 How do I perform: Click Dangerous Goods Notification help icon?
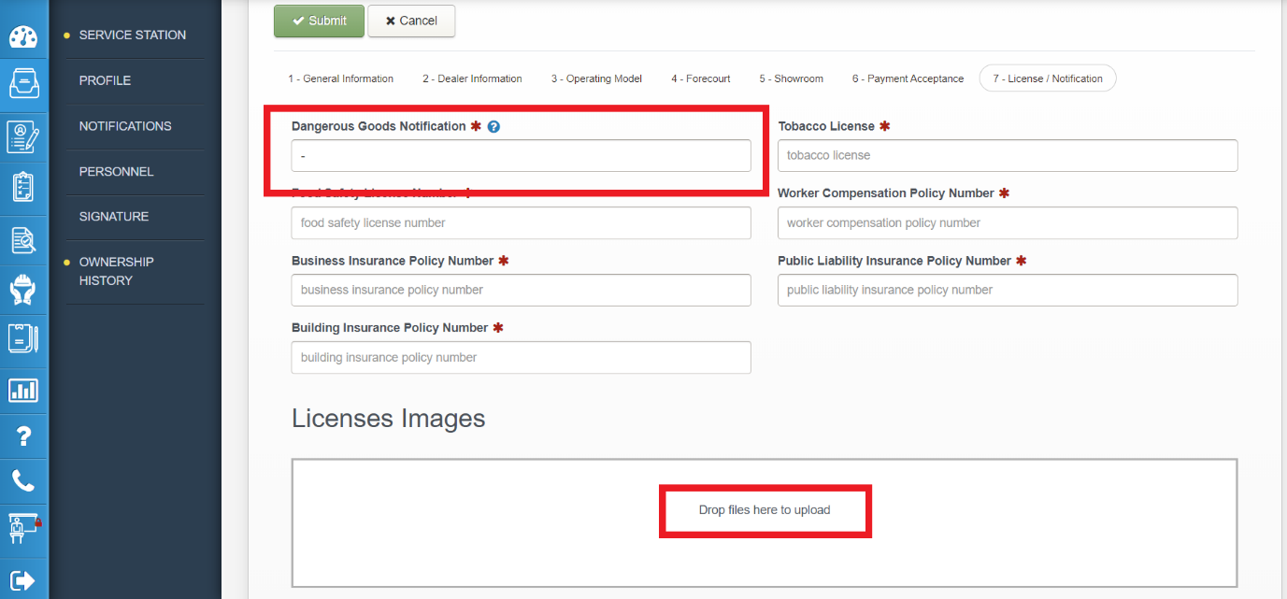[x=493, y=127]
